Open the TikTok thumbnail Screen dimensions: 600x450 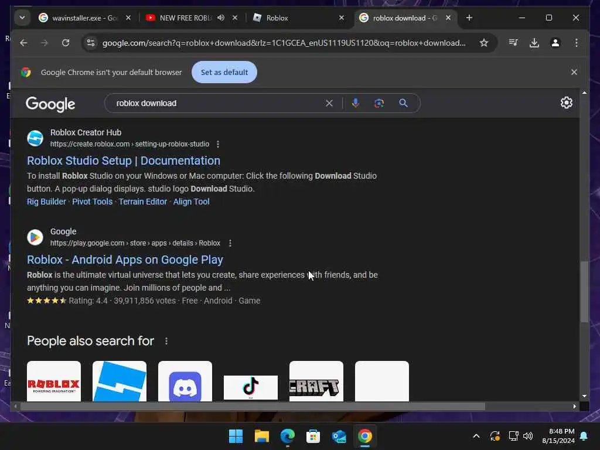251,387
